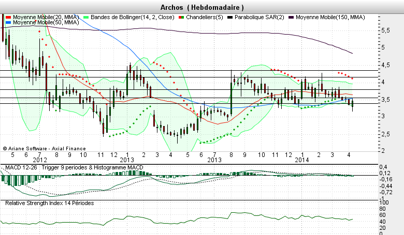
Task: Click the black Parabolique SAR(2) legend swatch
Action: (230, 17)
